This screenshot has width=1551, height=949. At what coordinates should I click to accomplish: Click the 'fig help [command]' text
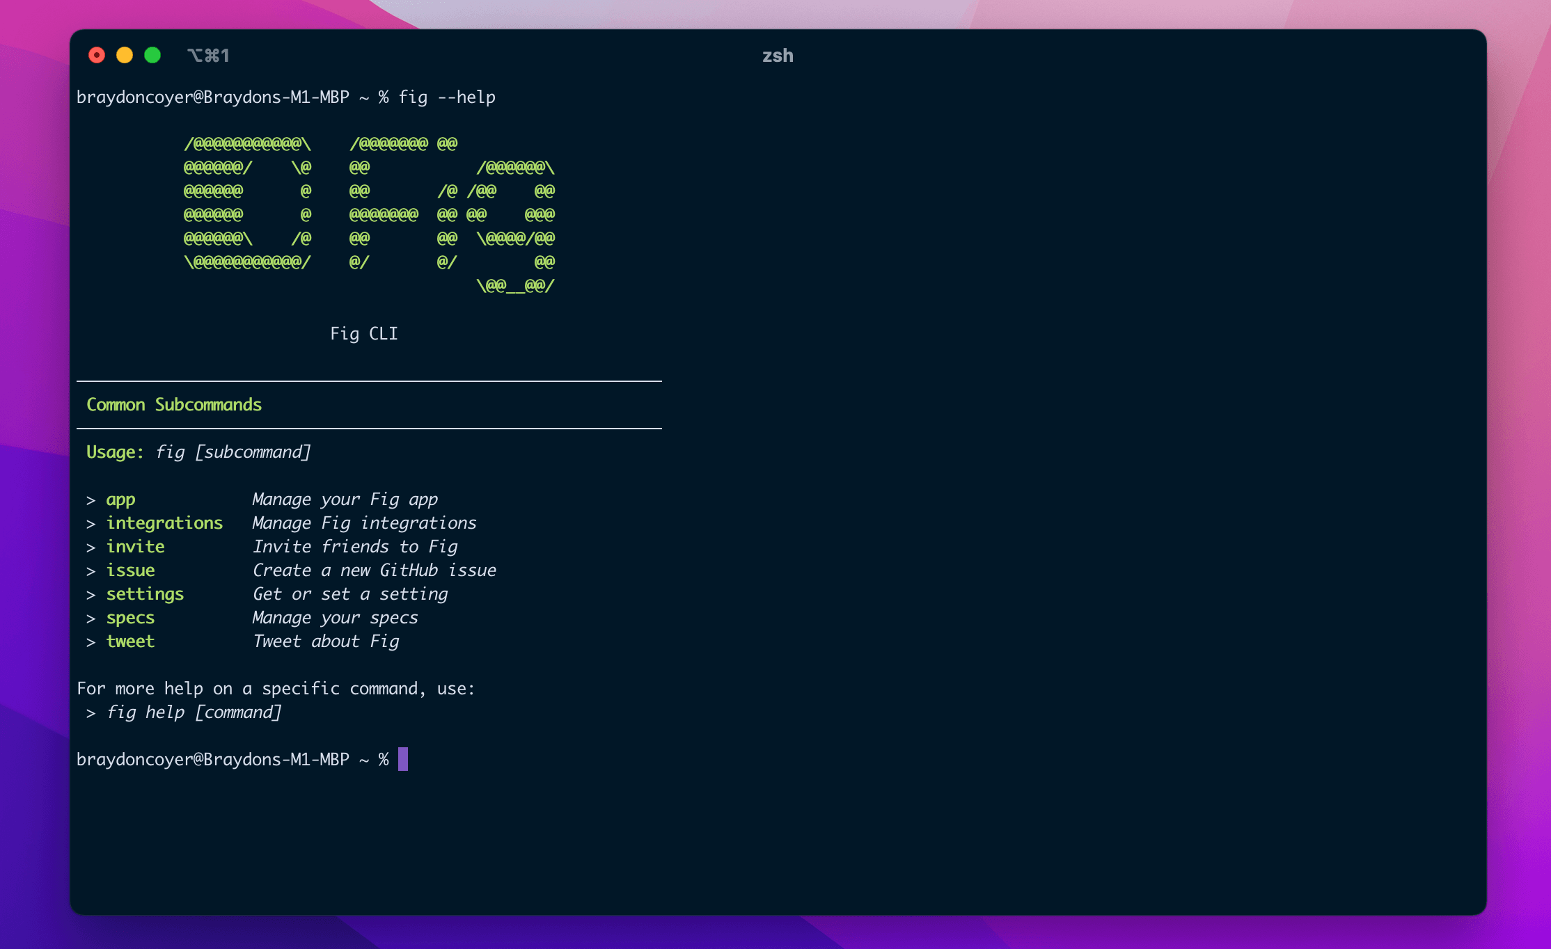(x=194, y=712)
